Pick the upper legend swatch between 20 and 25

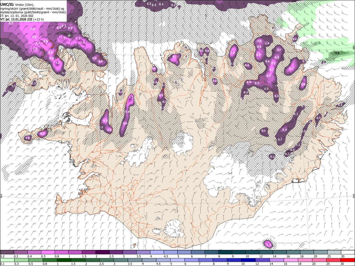320,252
